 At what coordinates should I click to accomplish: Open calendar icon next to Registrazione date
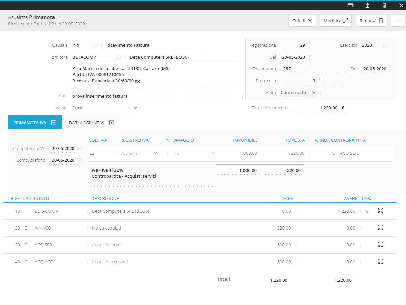click(x=310, y=57)
